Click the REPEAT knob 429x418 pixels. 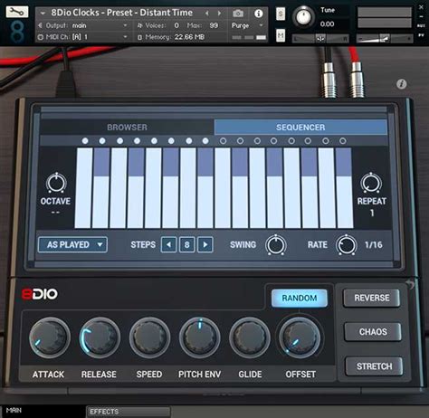pos(371,183)
